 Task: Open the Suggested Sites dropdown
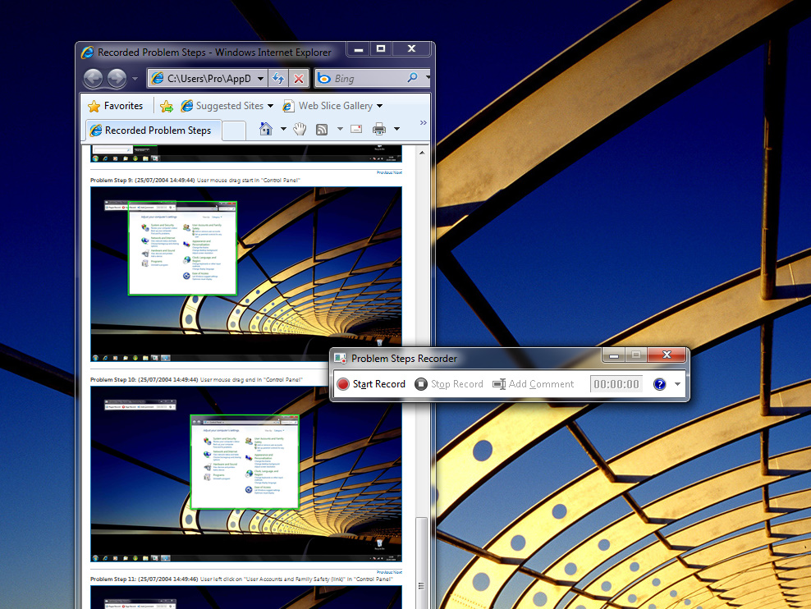coord(227,106)
